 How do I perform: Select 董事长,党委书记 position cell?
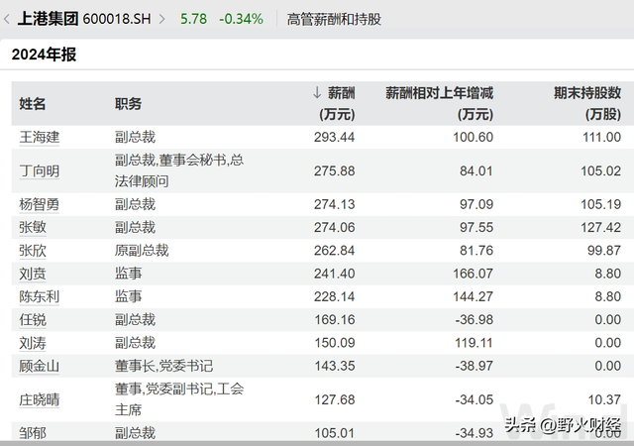coord(163,366)
